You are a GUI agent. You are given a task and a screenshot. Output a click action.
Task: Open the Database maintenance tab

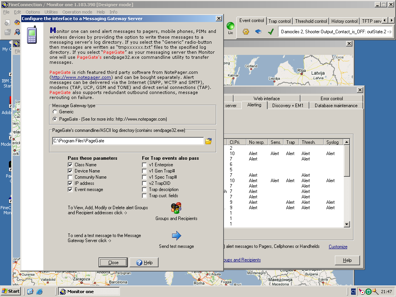coord(336,106)
